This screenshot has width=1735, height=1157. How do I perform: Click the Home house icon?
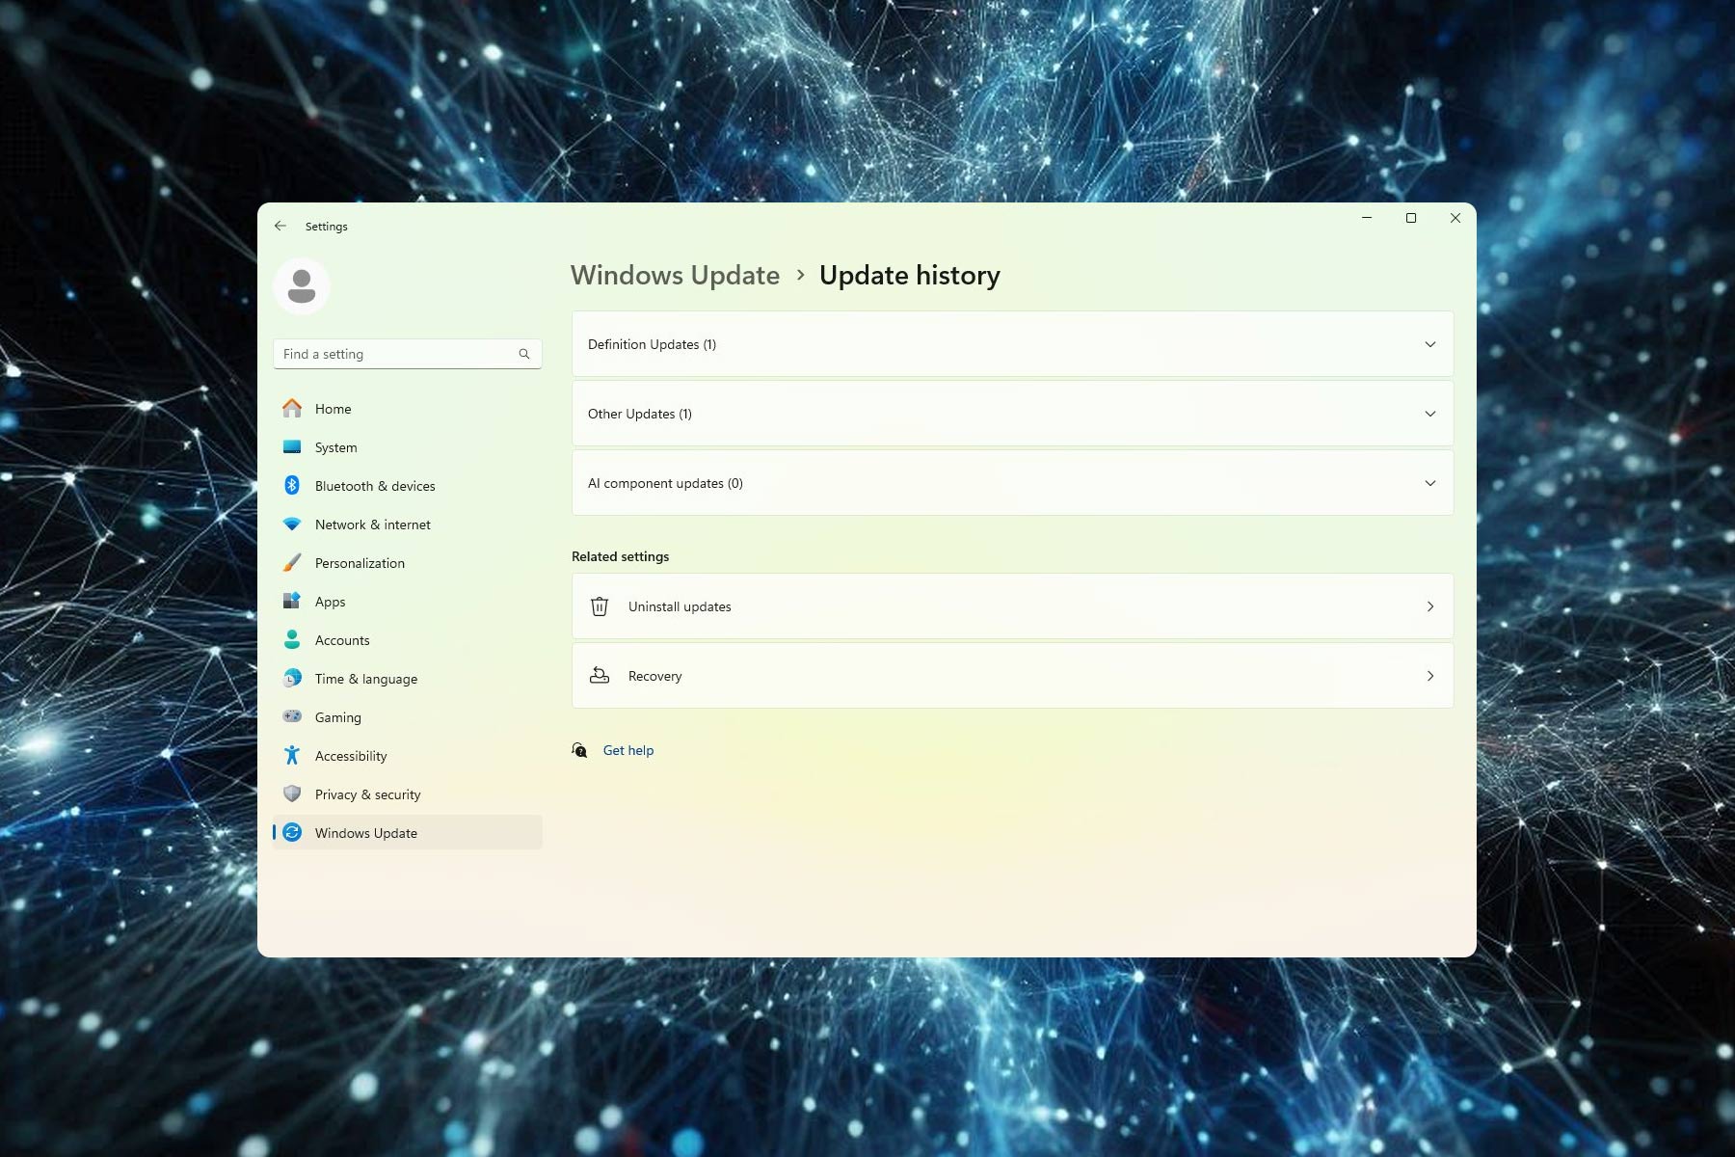tap(292, 408)
